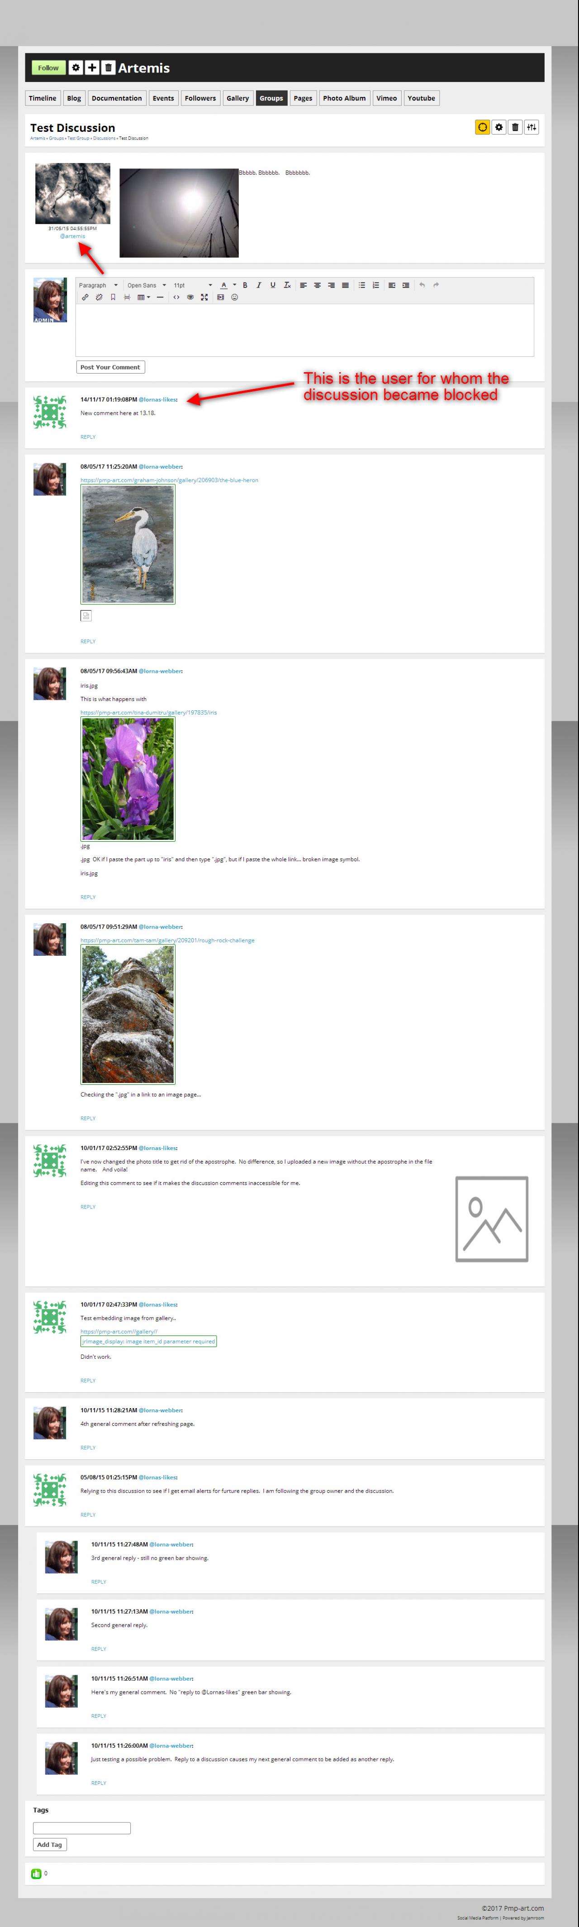Insert a link with chain icon
This screenshot has width=579, height=1927.
[85, 297]
